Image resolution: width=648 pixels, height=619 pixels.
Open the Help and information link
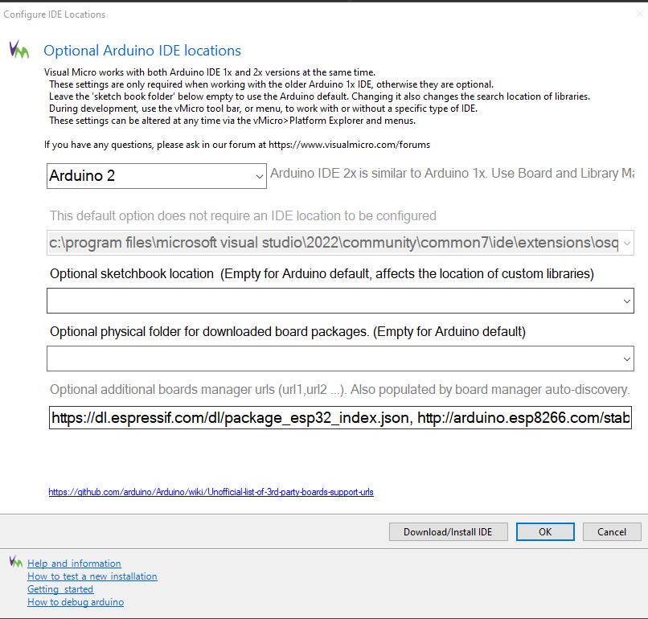click(74, 564)
